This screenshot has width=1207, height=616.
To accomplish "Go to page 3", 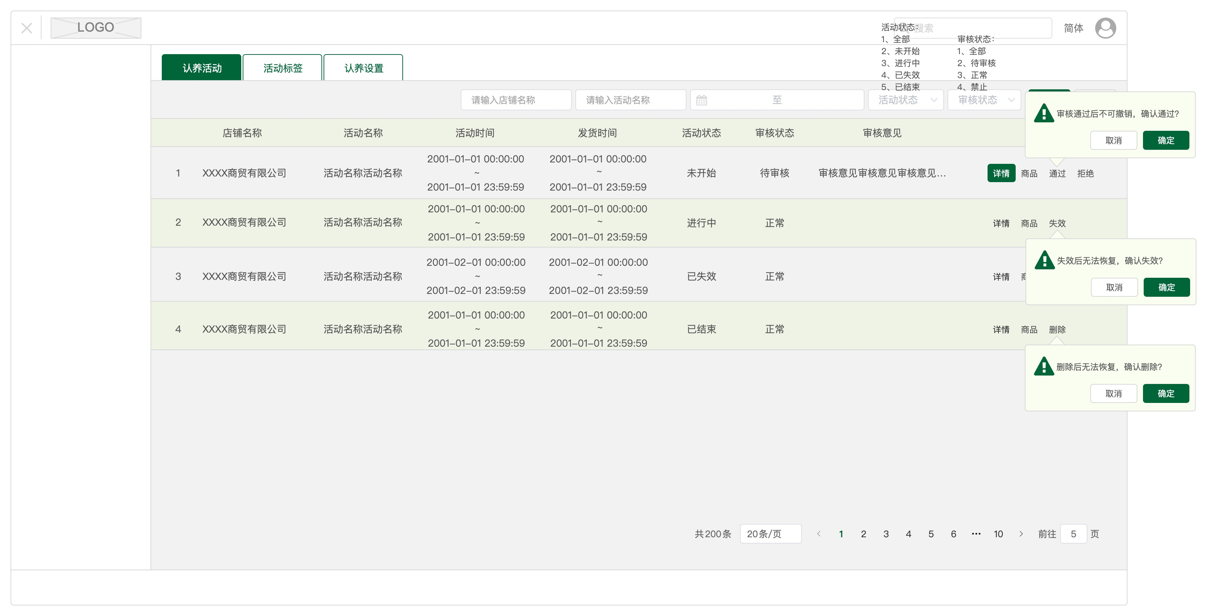I will (886, 534).
